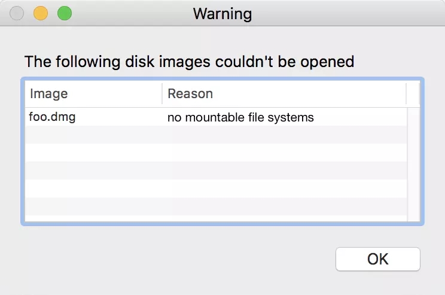Click the empty header cell right of Reason
Image resolution: width=445 pixels, height=295 pixels.
point(413,94)
